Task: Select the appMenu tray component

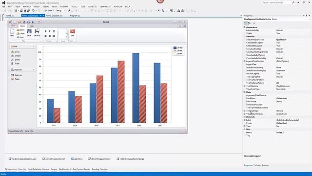Action: pyautogui.click(x=77, y=159)
